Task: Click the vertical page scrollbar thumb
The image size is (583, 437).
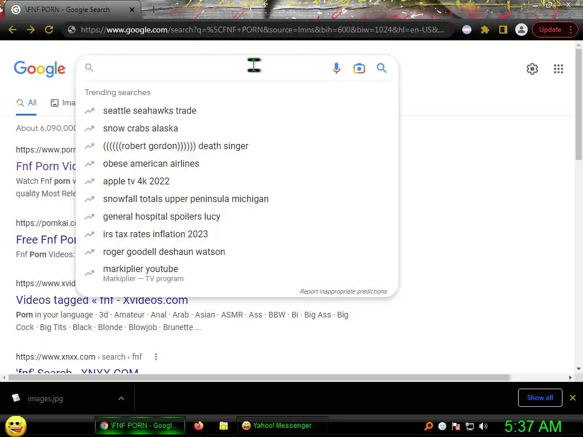Action: (578, 104)
